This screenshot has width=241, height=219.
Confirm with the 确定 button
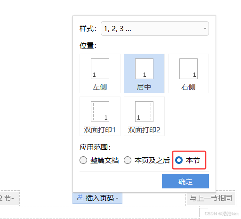(185, 181)
